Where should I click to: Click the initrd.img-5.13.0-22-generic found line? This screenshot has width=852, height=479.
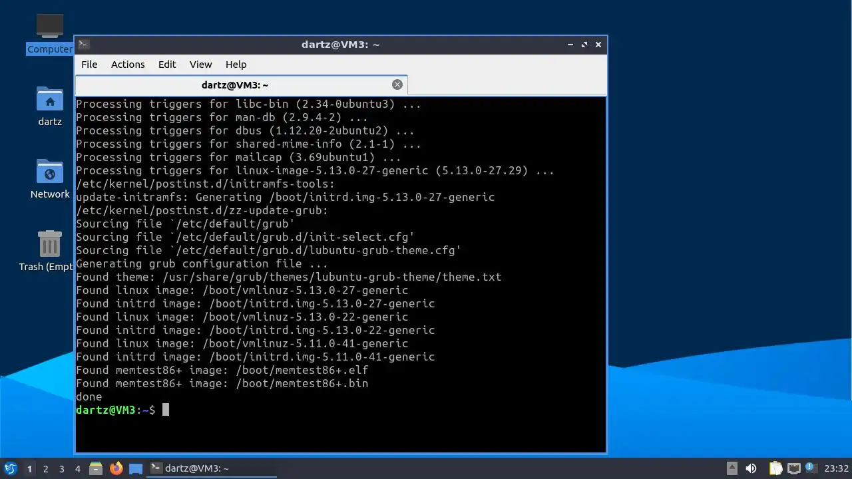click(255, 330)
